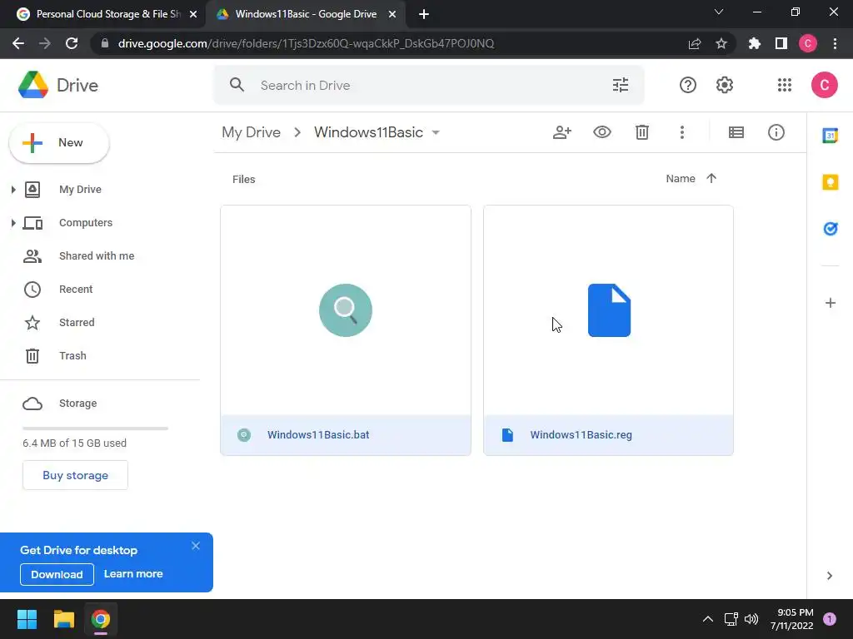The width and height of the screenshot is (853, 639).
Task: Share this page icon
Action: point(694,44)
